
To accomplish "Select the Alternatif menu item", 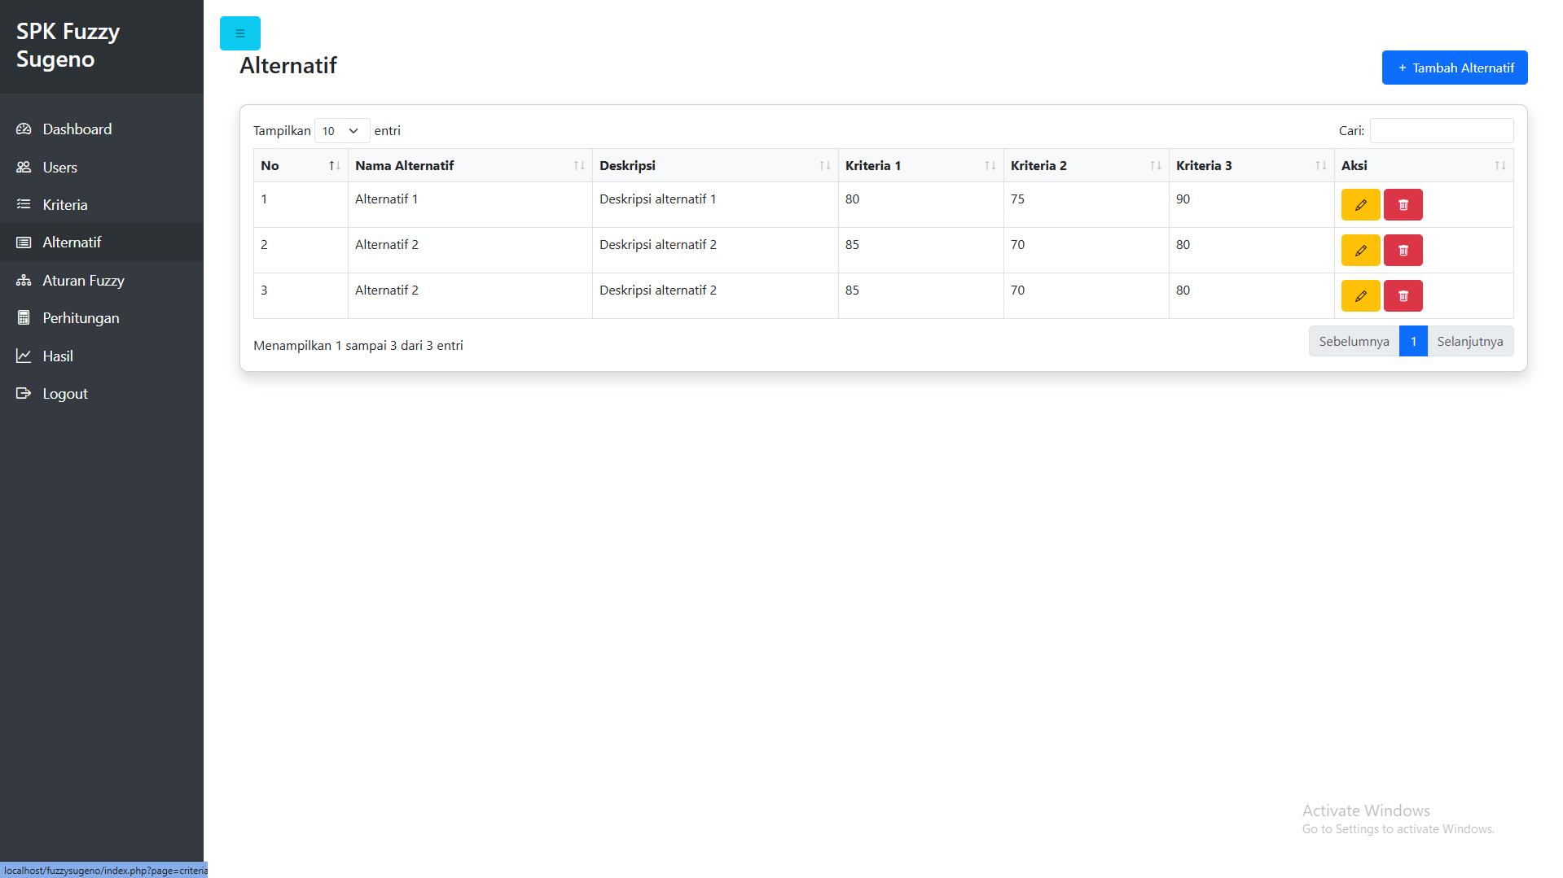I will point(102,242).
